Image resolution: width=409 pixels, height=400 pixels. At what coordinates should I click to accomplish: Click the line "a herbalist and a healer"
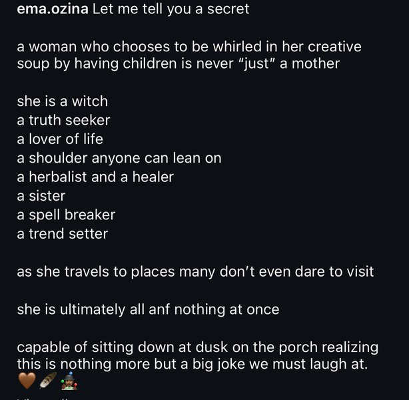95,177
